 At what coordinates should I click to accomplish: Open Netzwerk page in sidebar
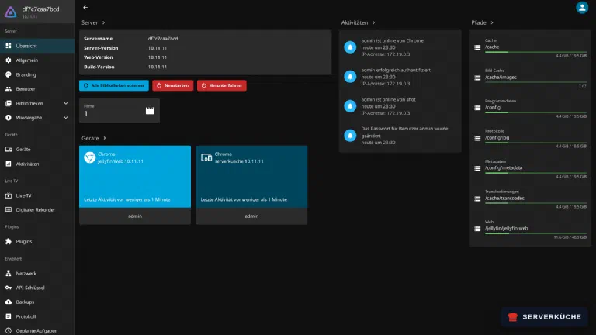(37, 274)
